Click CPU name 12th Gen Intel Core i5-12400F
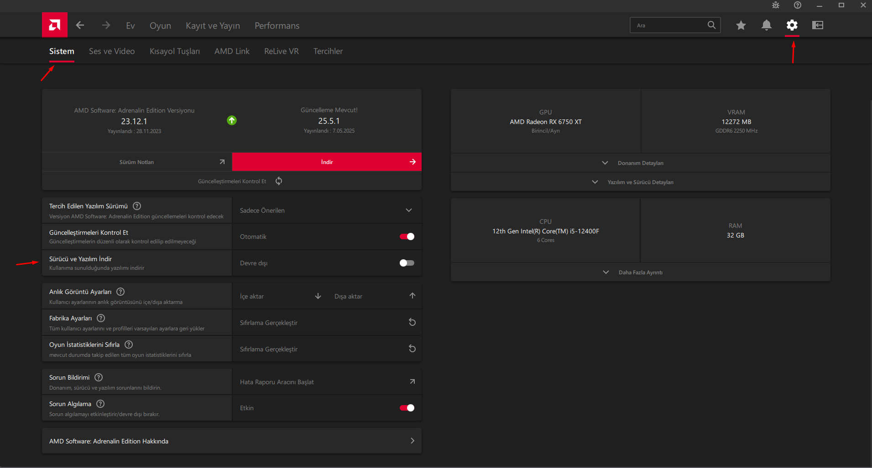 (x=546, y=231)
